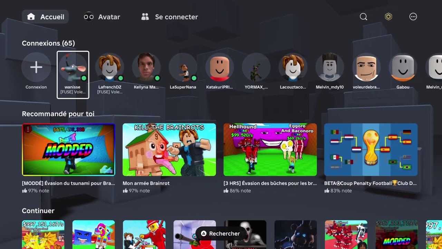Switch to the Avatar tab

point(102,17)
